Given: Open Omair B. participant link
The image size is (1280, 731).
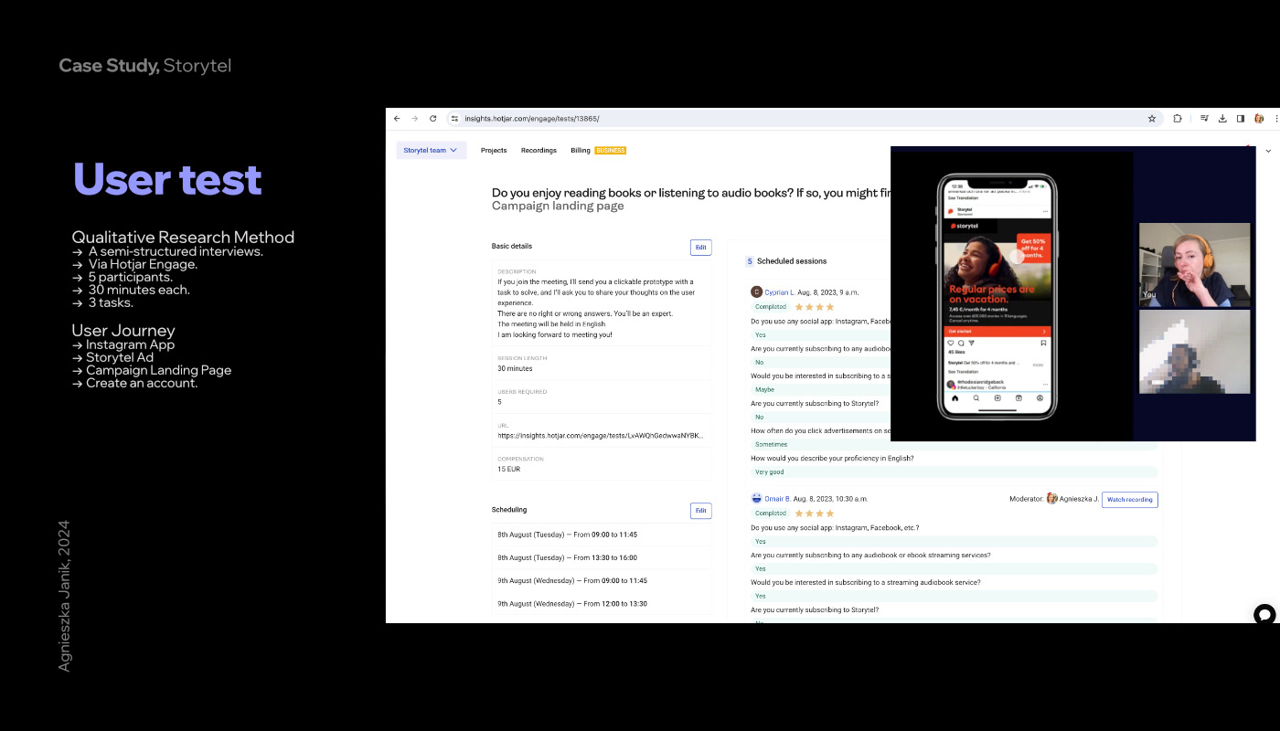Looking at the screenshot, I should coord(778,499).
